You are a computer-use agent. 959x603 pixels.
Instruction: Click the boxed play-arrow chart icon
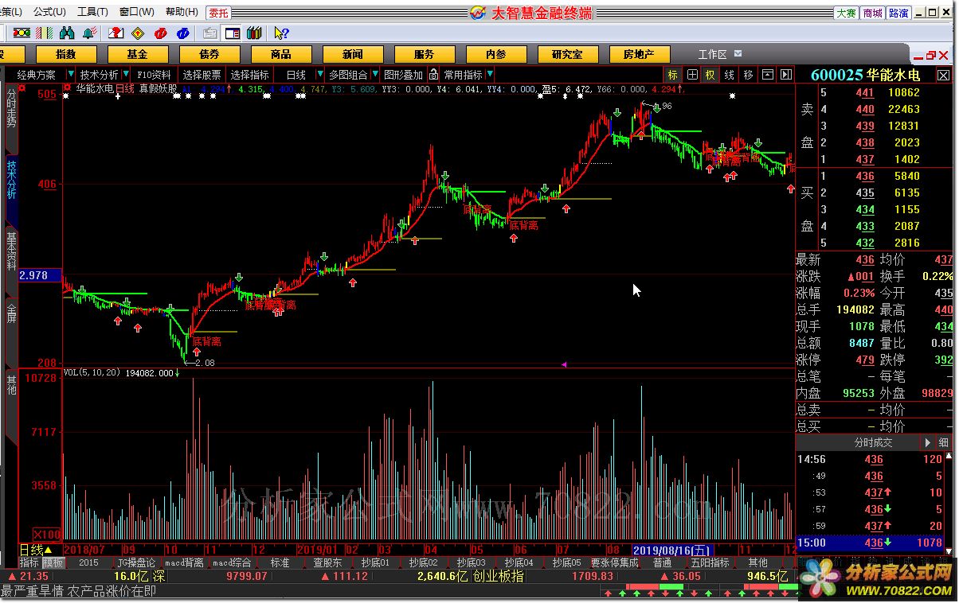(785, 75)
